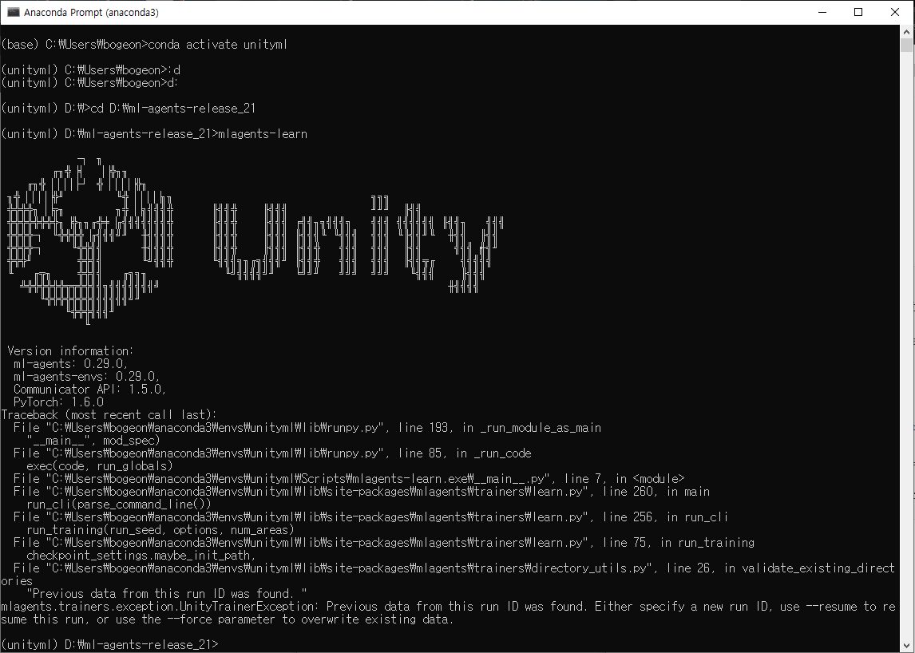Click the 'Version information:' line
The width and height of the screenshot is (915, 653).
(x=70, y=350)
